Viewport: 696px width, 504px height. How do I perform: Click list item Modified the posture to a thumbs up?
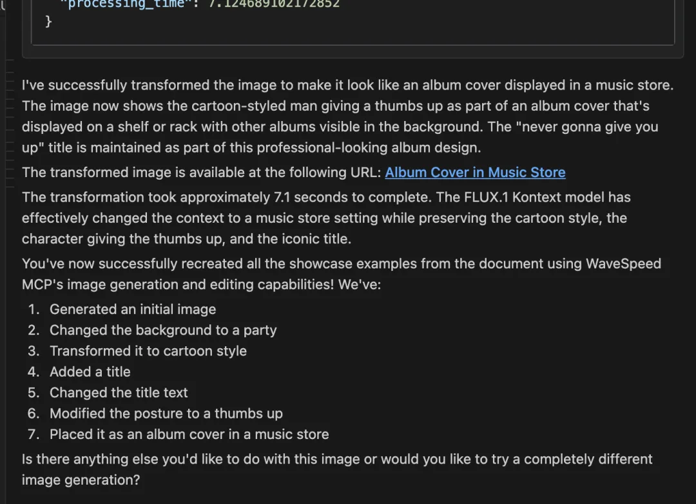[166, 414]
